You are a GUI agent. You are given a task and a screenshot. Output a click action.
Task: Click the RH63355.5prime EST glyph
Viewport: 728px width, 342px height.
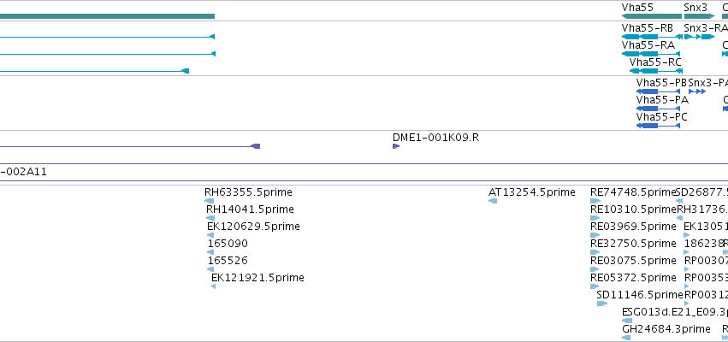[x=210, y=201]
